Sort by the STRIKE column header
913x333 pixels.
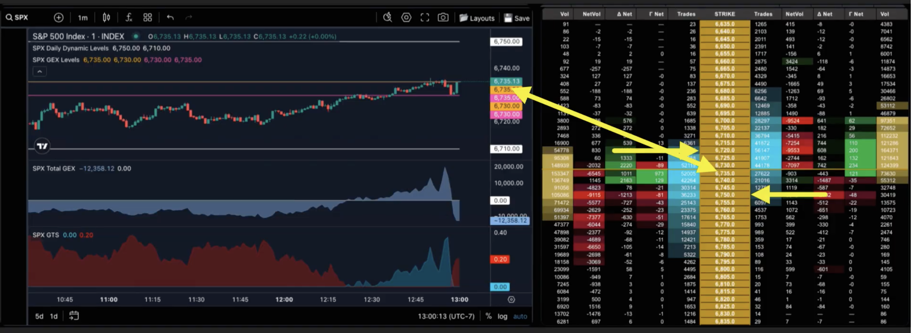click(725, 14)
